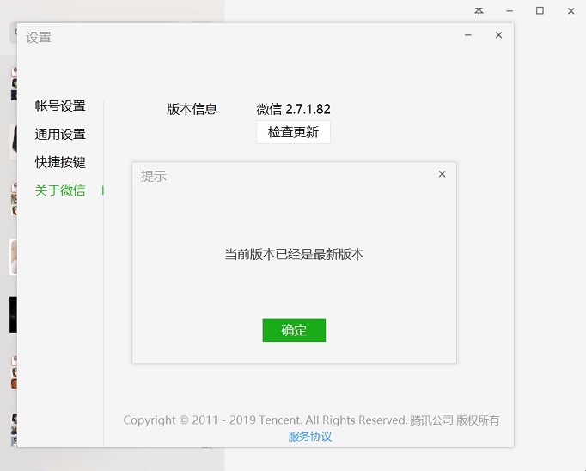Open the 服务协议 link
Screen dimensions: 586x471
tap(310, 437)
